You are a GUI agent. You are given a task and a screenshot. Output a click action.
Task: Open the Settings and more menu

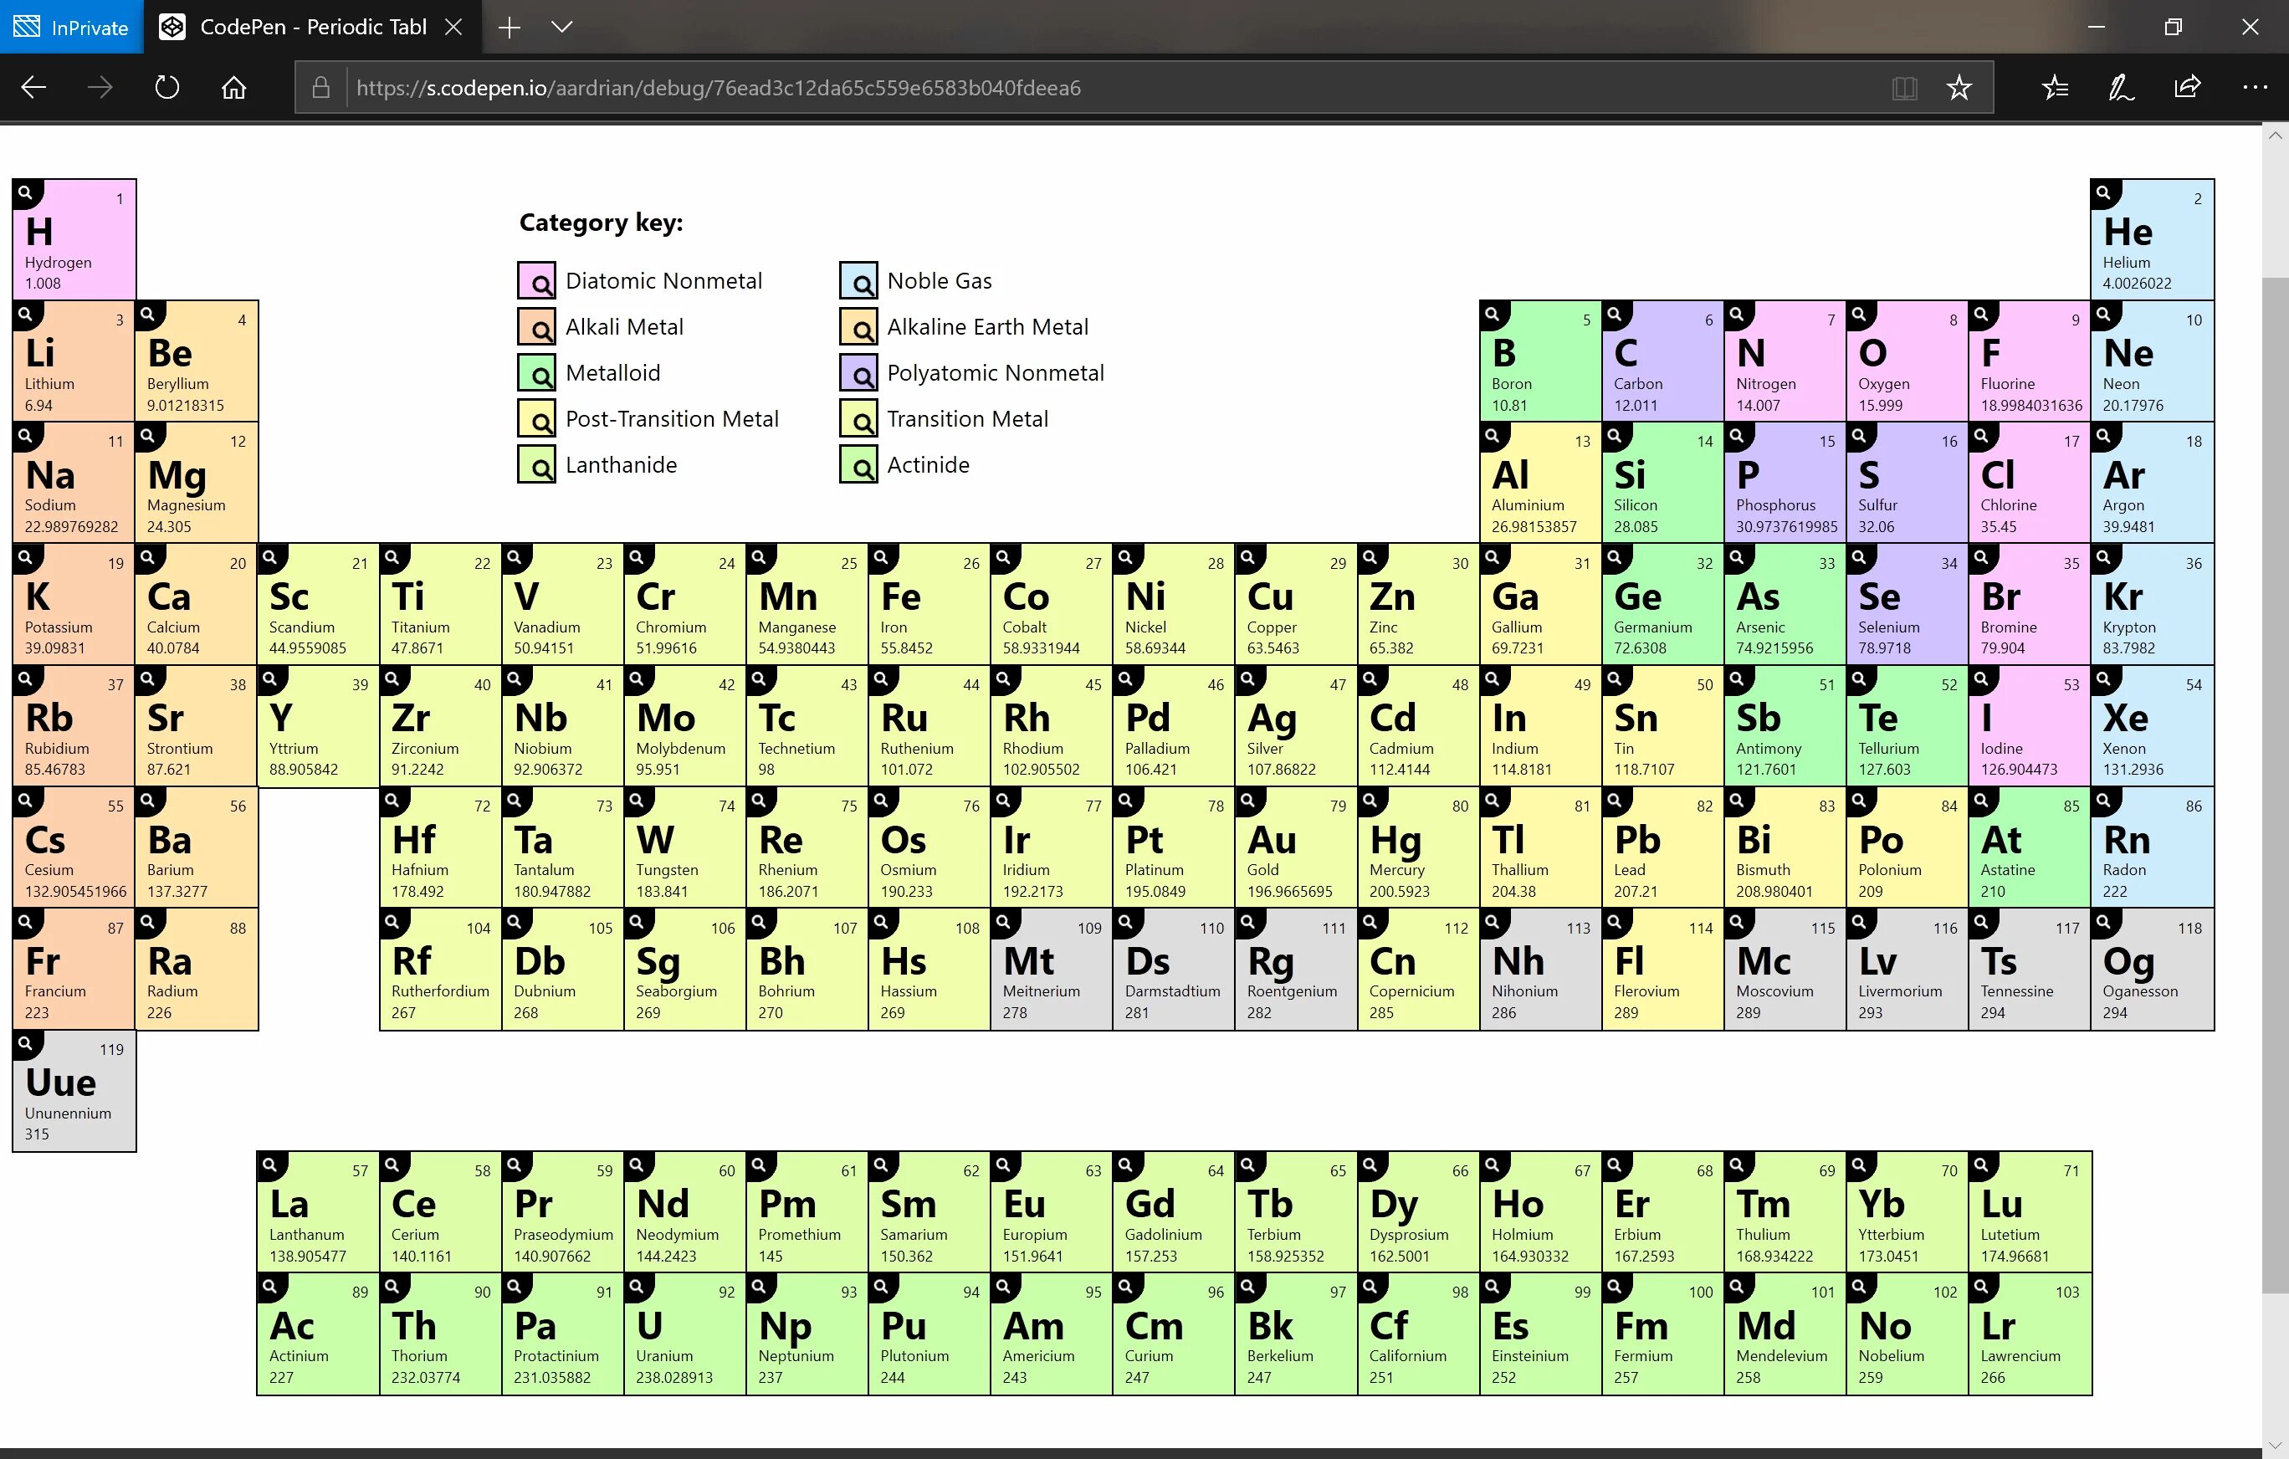point(2256,86)
